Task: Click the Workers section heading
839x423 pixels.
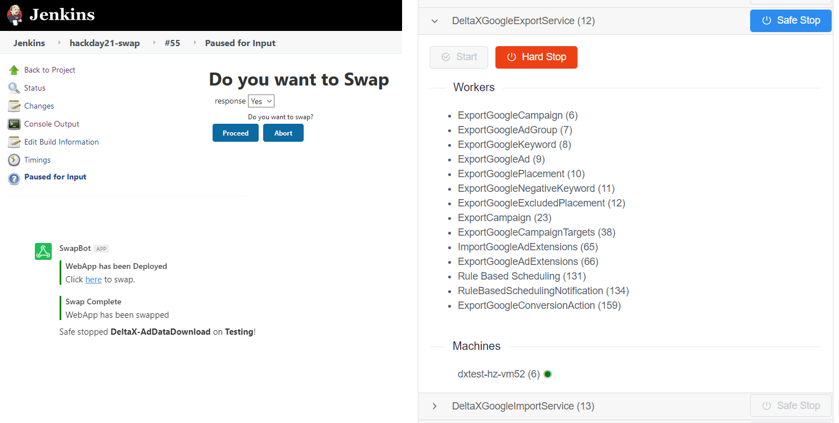Action: [x=474, y=87]
